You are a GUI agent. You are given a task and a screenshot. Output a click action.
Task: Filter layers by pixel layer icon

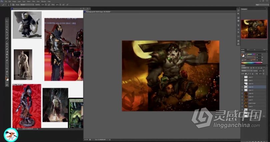click(x=251, y=68)
